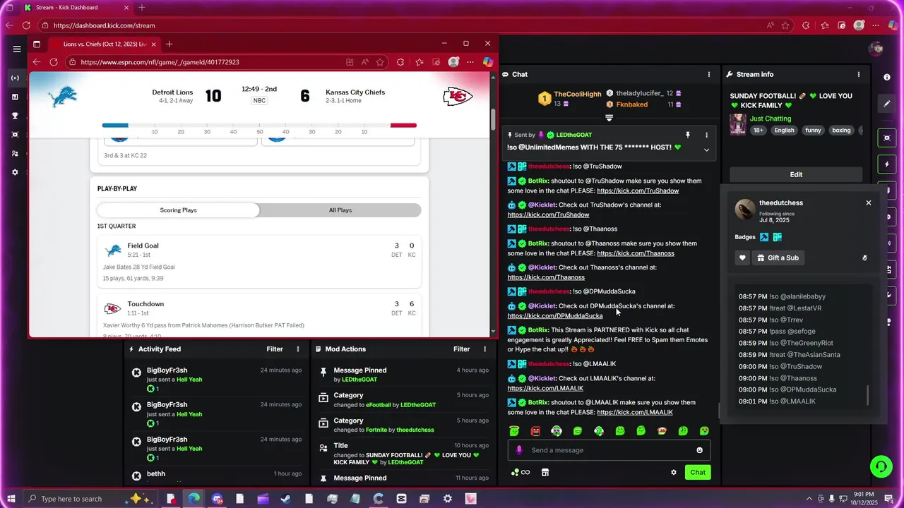Screen dimensions: 904x508
Task: Open the Kick shop storefront icon
Action: 545,472
